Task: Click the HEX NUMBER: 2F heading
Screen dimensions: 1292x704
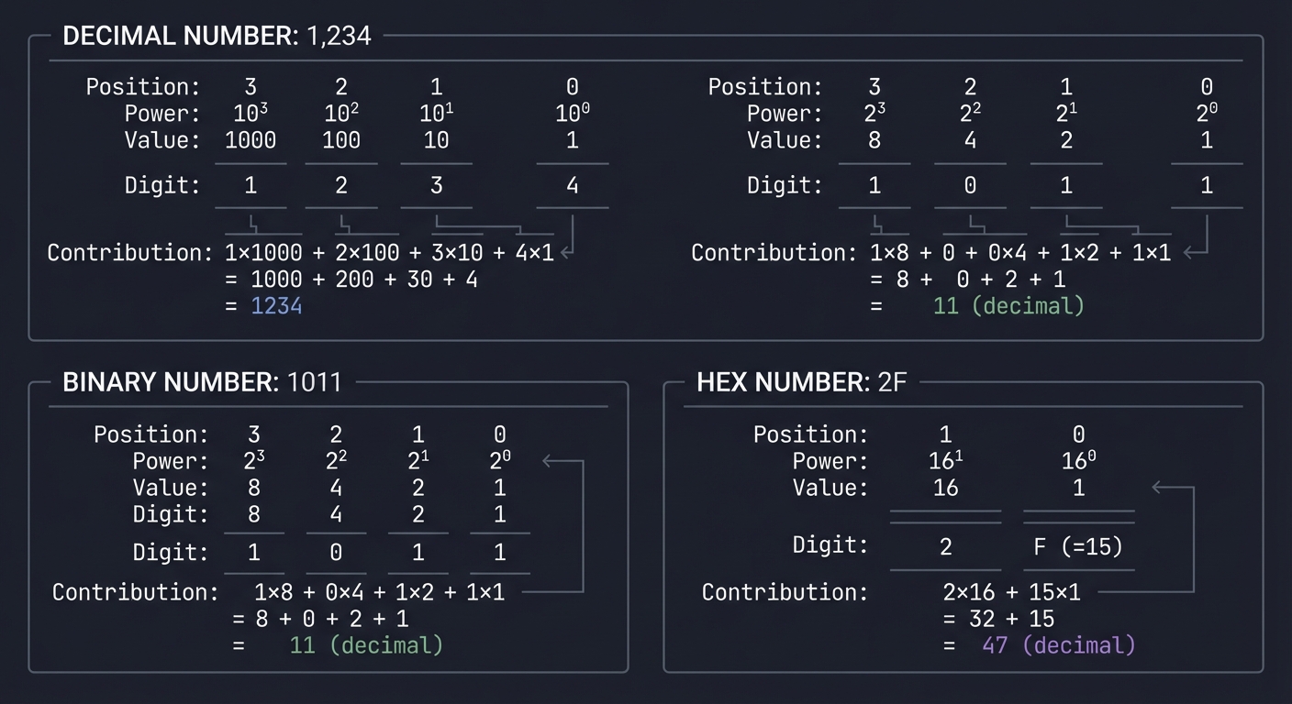Action: (x=801, y=382)
